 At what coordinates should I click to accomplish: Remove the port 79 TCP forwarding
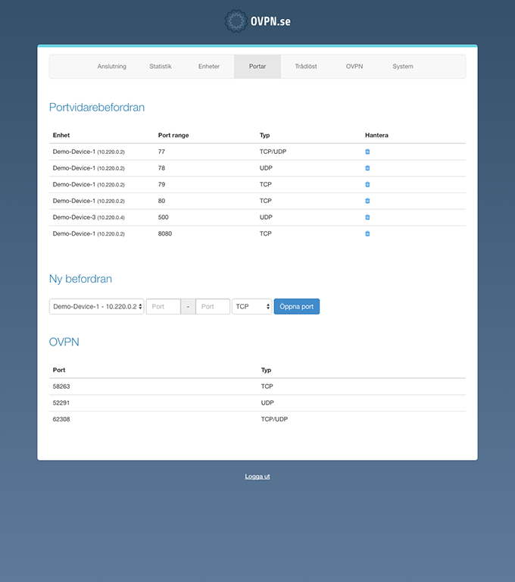(x=367, y=184)
